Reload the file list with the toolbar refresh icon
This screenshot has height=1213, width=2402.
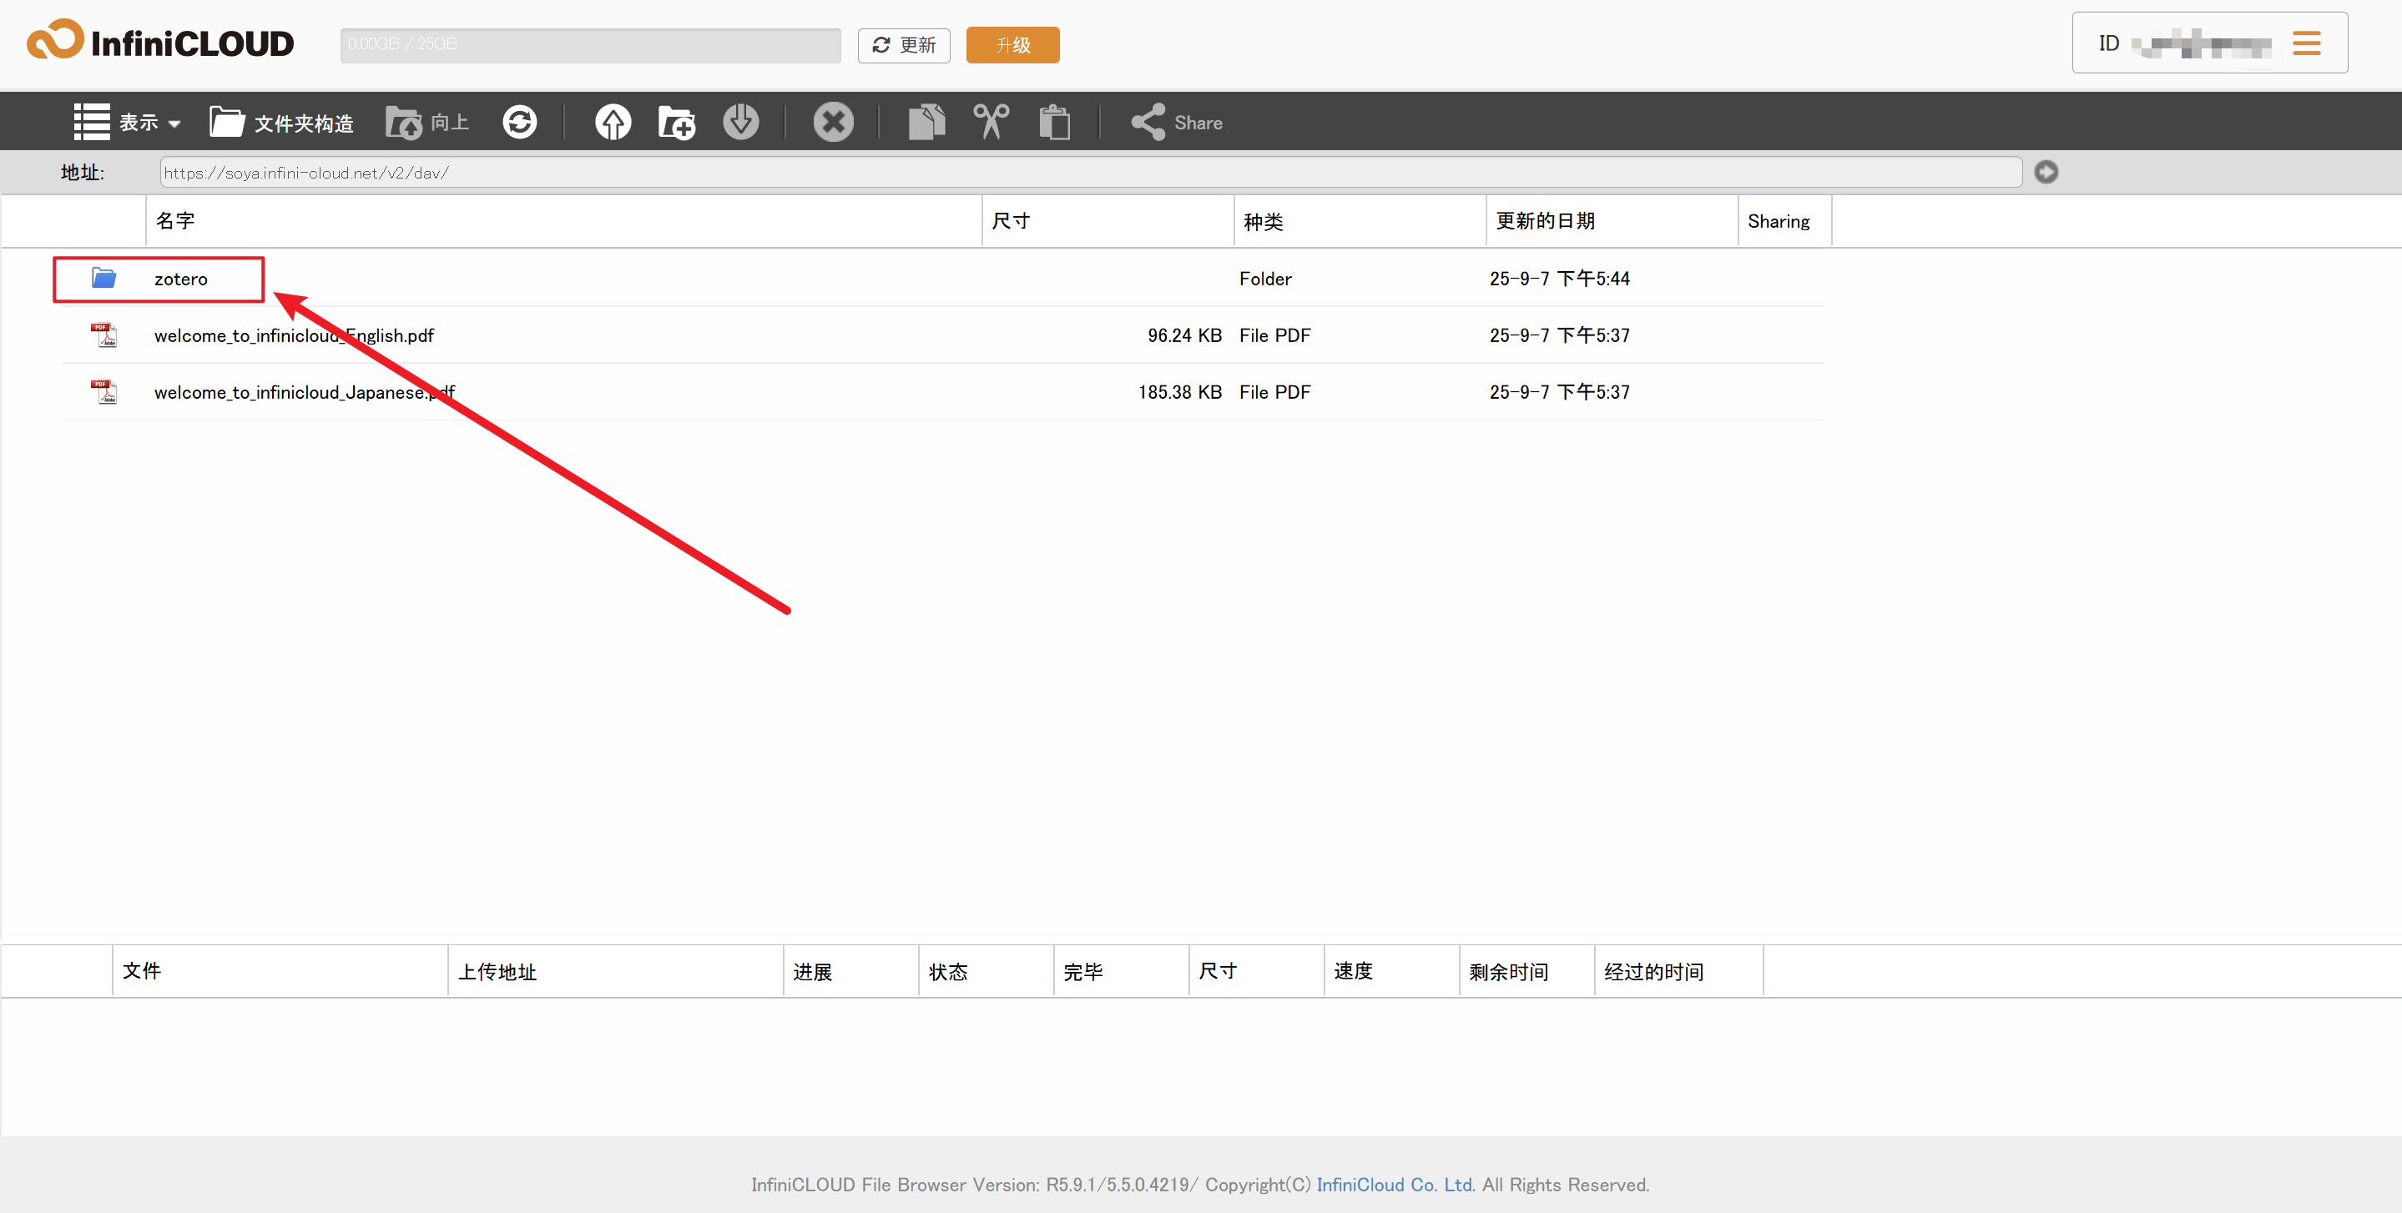coord(519,122)
